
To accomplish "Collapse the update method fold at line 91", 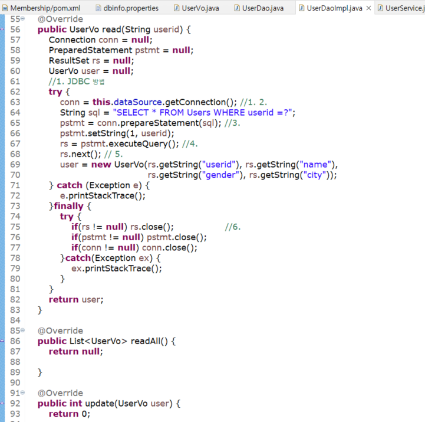I will click(22, 393).
